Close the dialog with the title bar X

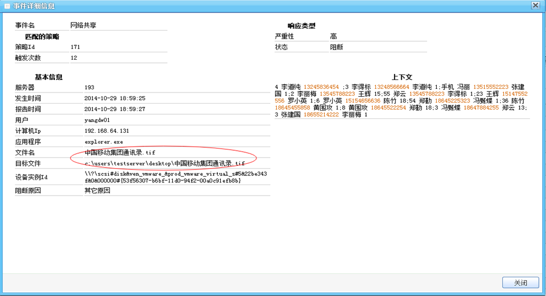point(535,6)
